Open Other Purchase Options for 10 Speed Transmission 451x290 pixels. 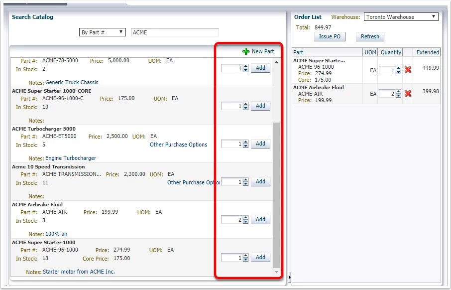pos(194,182)
